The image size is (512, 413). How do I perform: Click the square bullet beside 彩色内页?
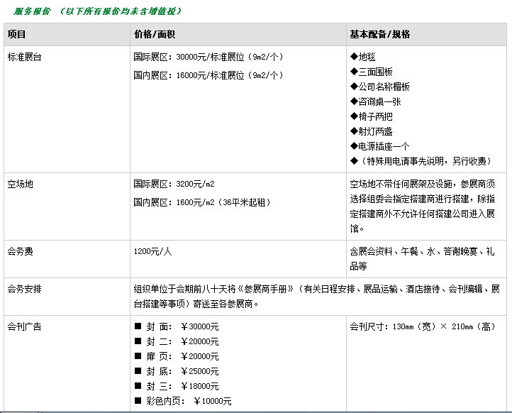click(x=138, y=402)
